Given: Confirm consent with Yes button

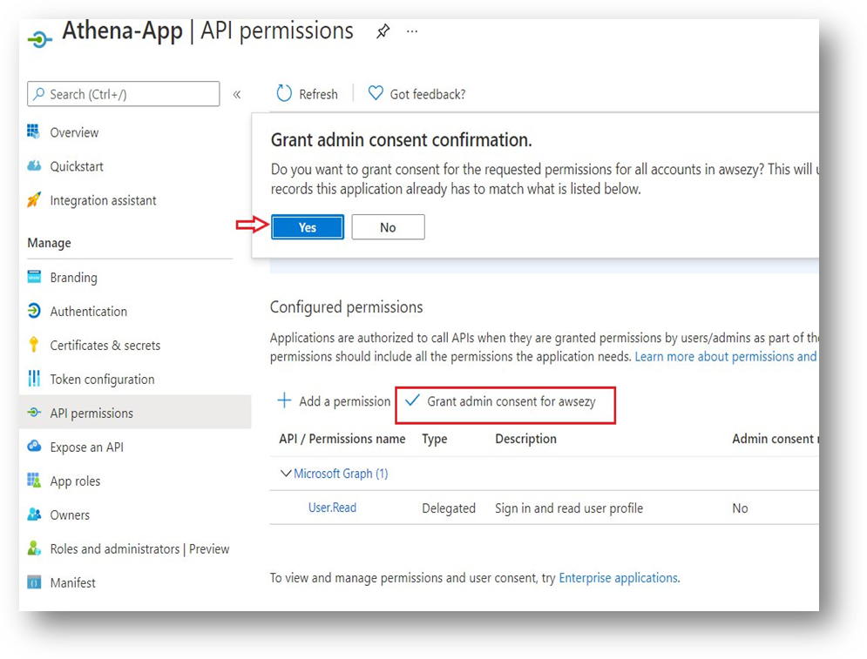Looking at the screenshot, I should click(308, 227).
